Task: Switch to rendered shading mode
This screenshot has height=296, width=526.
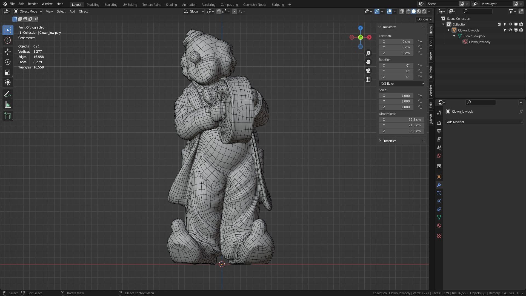Action: (424, 11)
